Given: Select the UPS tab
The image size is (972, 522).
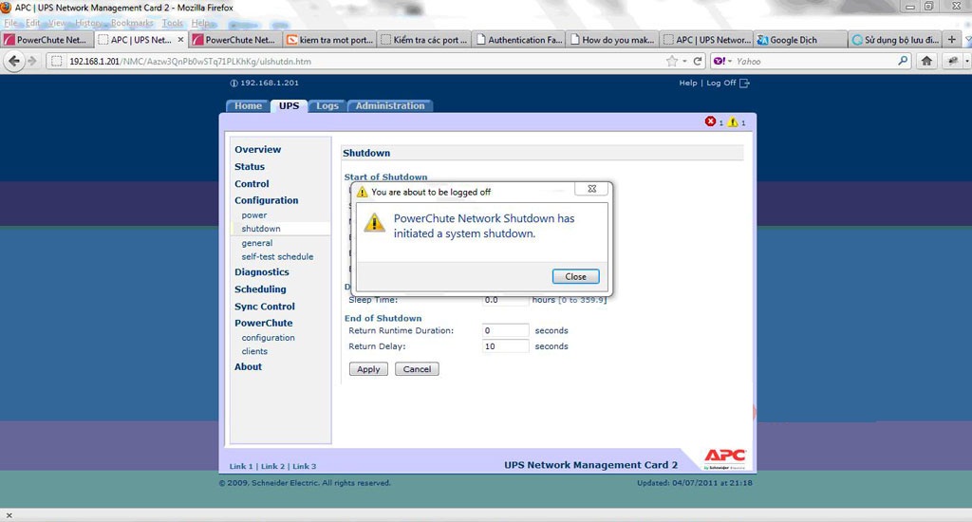Looking at the screenshot, I should [x=289, y=106].
